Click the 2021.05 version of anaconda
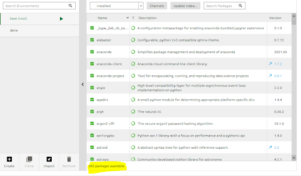Screen dimensions: 301x176 coord(280,52)
